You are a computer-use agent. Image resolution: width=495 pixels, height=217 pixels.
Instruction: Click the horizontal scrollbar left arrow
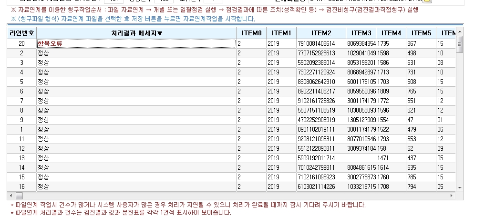(x=11, y=196)
